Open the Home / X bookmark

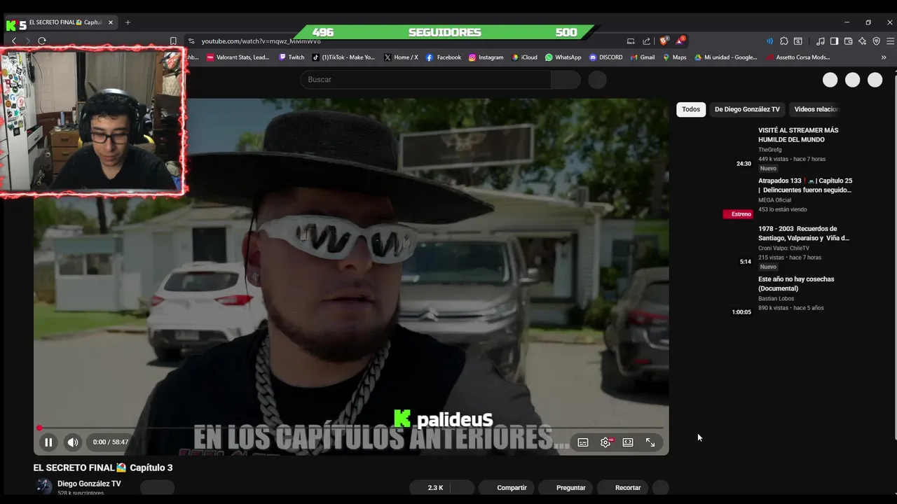pos(401,57)
